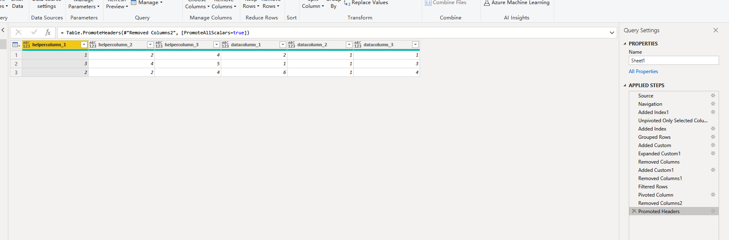The image size is (729, 240).
Task: Click the Combine Files icon
Action: click(x=428, y=2)
